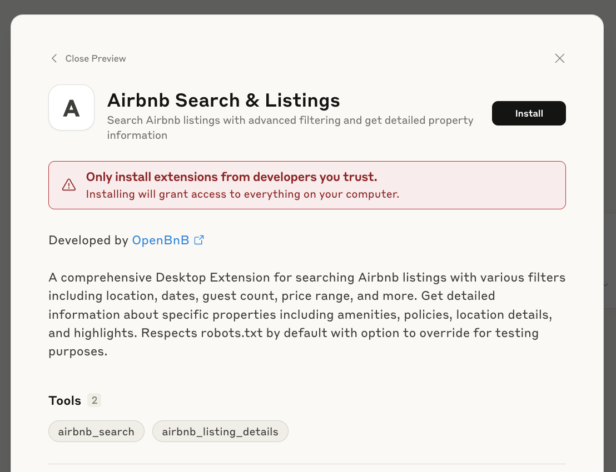Click the back chevron beside Close Preview

pos(54,58)
